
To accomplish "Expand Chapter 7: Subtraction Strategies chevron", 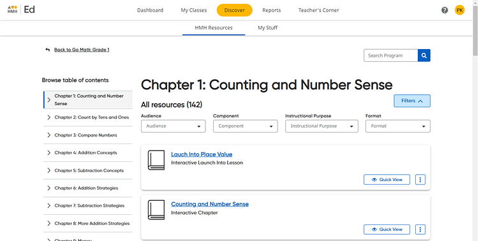I will (x=49, y=205).
